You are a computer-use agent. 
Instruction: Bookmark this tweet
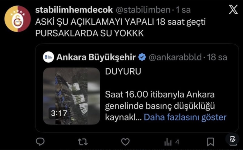point(210,142)
